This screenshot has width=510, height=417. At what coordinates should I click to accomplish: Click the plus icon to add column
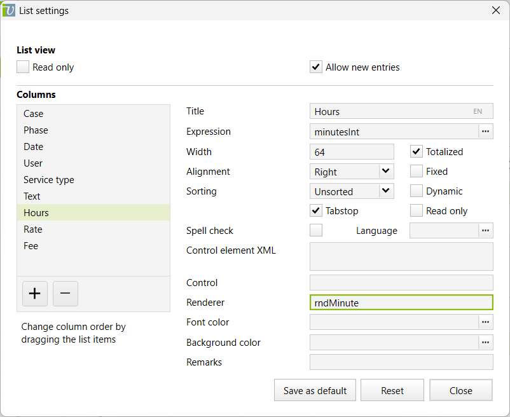(34, 294)
